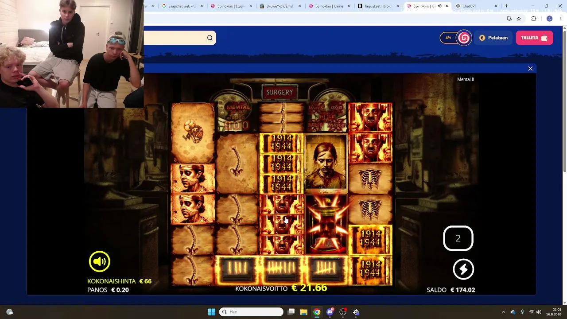Open a new browser tab

pyautogui.click(x=506, y=6)
